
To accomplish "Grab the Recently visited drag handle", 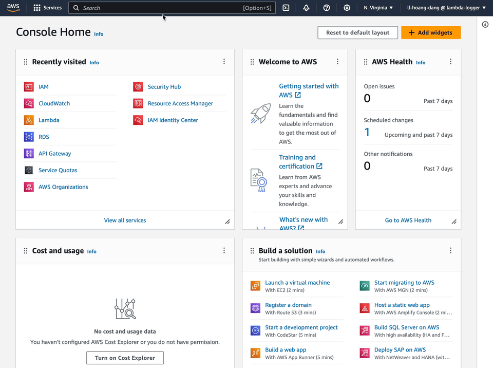I will [x=26, y=62].
